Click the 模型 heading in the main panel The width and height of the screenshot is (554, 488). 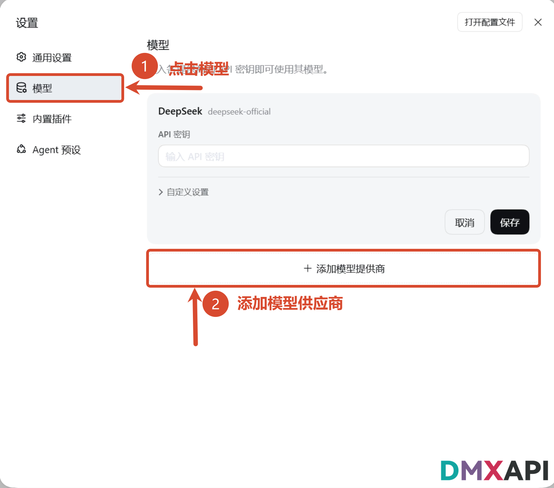pyautogui.click(x=158, y=45)
